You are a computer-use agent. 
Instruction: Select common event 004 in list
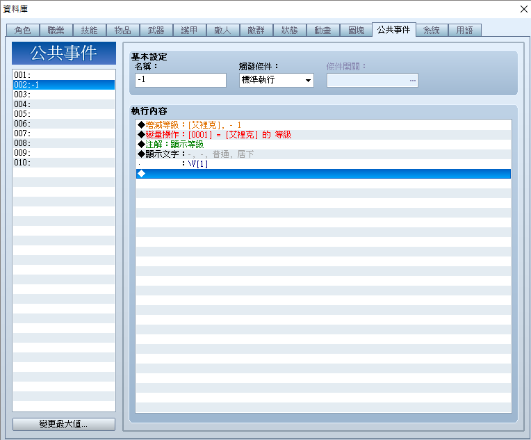[x=64, y=104]
